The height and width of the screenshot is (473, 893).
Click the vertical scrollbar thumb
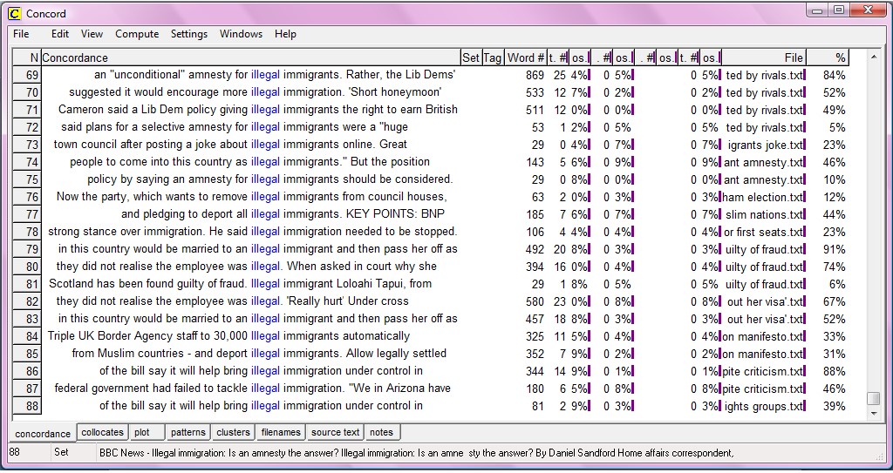873,398
